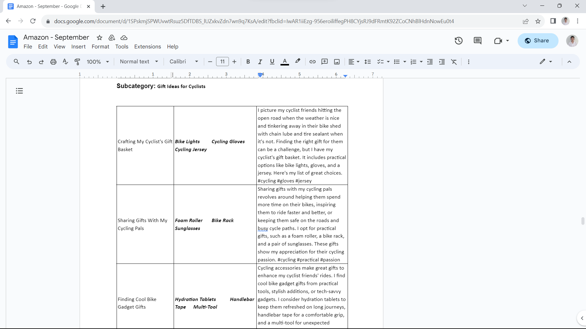Open the File menu

(x=28, y=47)
